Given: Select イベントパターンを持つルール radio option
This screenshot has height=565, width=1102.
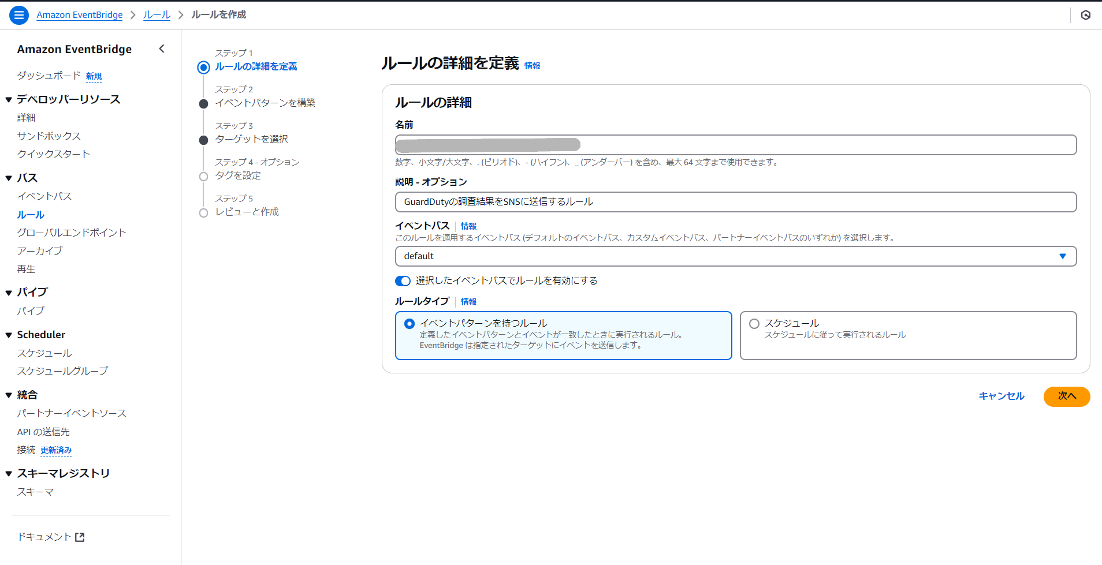Looking at the screenshot, I should click(409, 324).
